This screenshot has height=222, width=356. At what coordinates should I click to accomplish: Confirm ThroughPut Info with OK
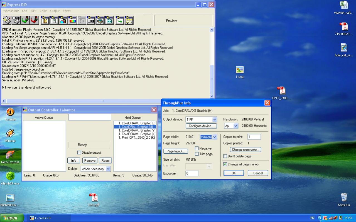click(x=234, y=173)
